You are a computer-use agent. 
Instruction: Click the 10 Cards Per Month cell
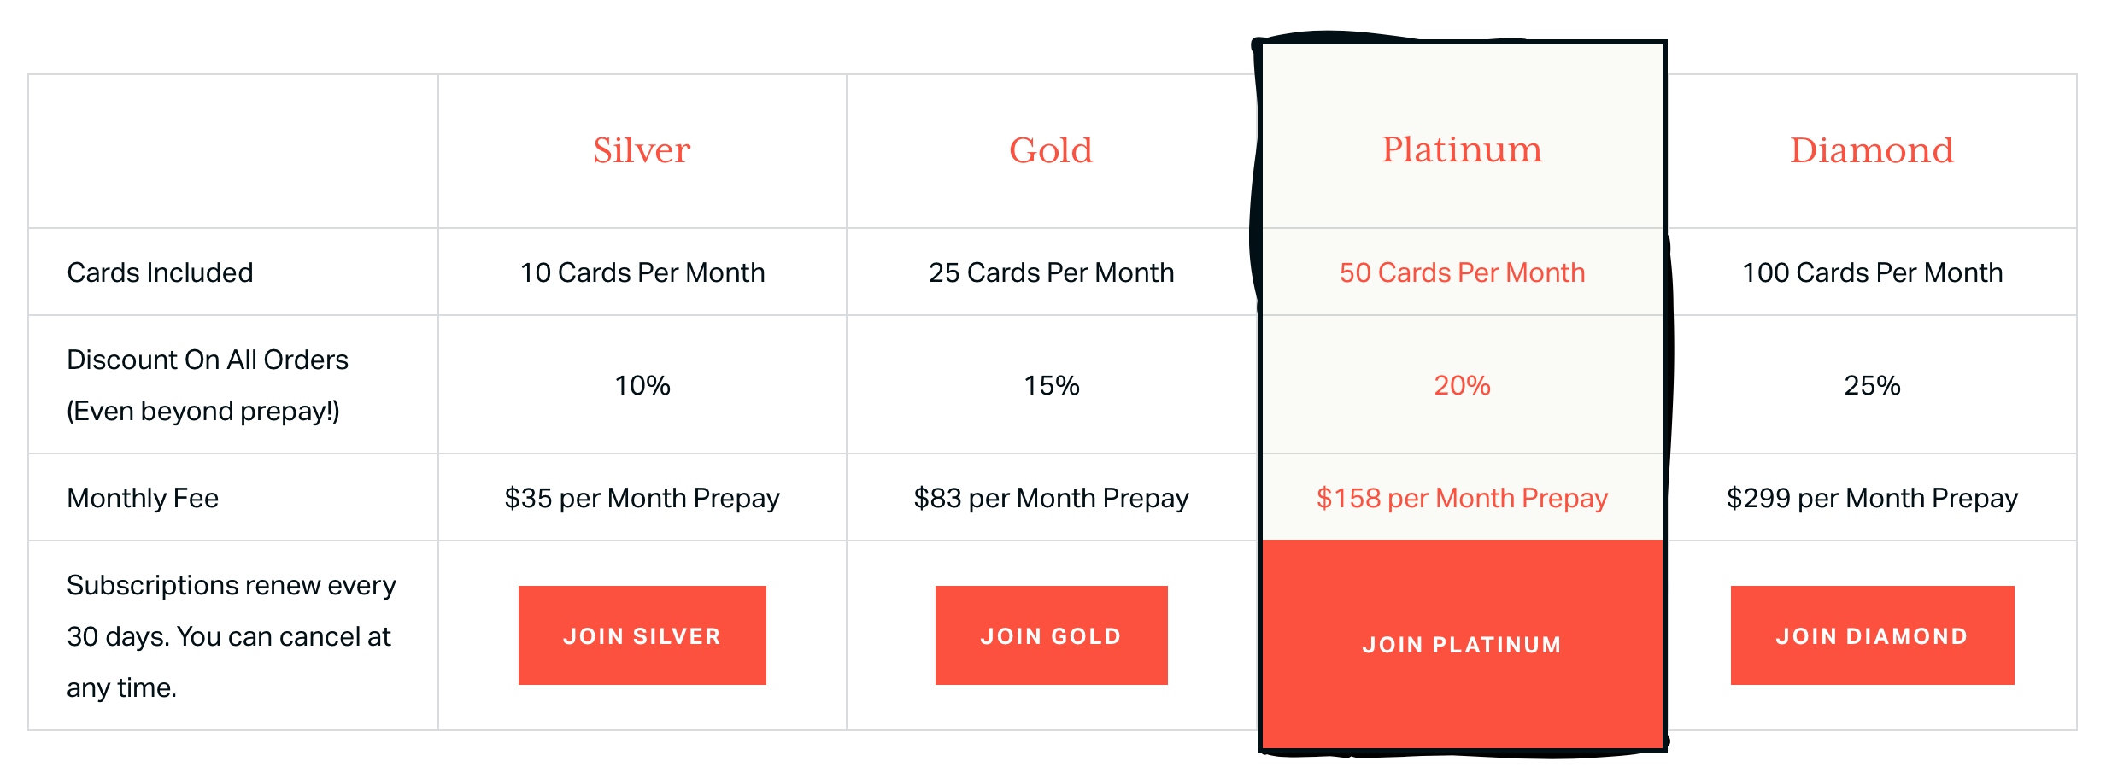[642, 272]
